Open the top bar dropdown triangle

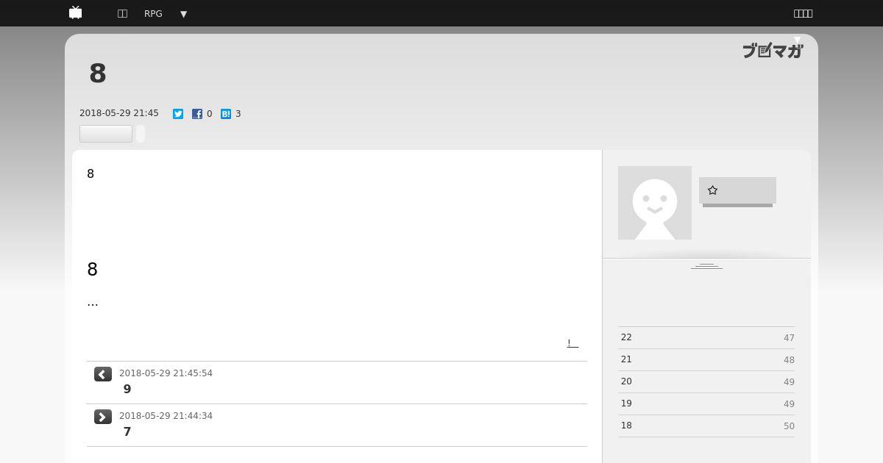point(183,14)
